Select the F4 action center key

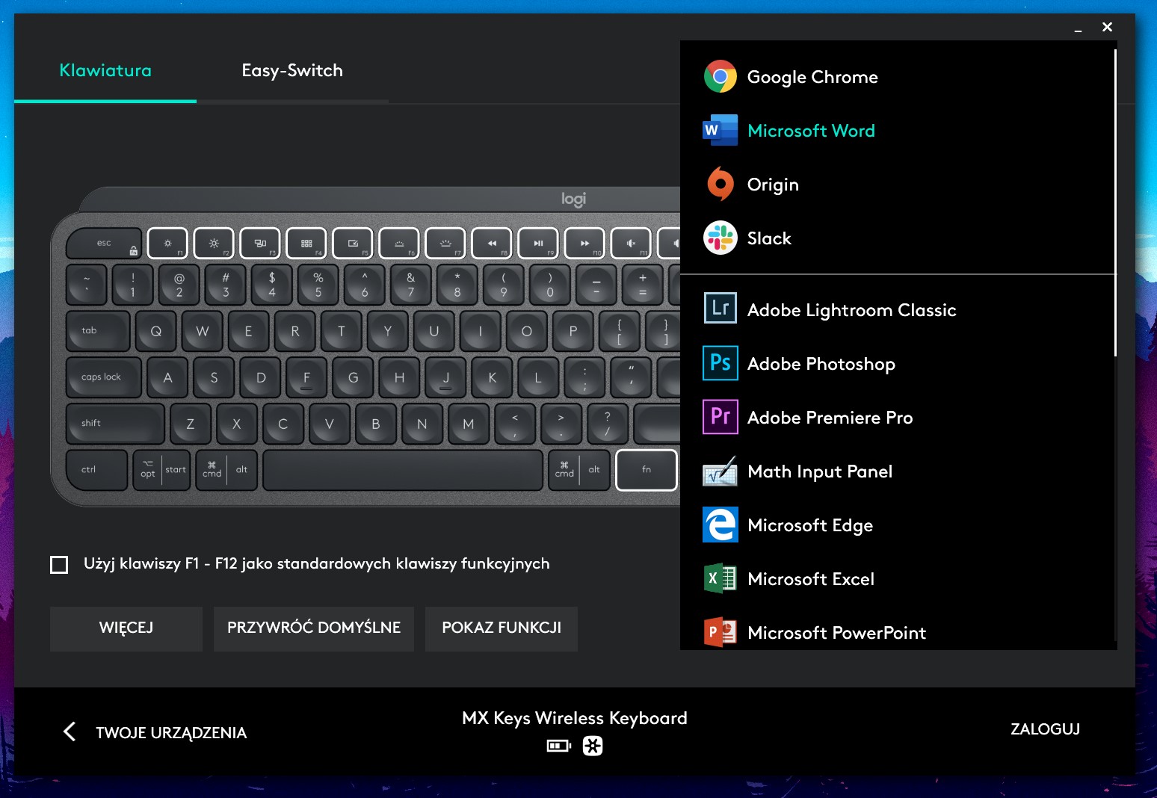pos(306,244)
